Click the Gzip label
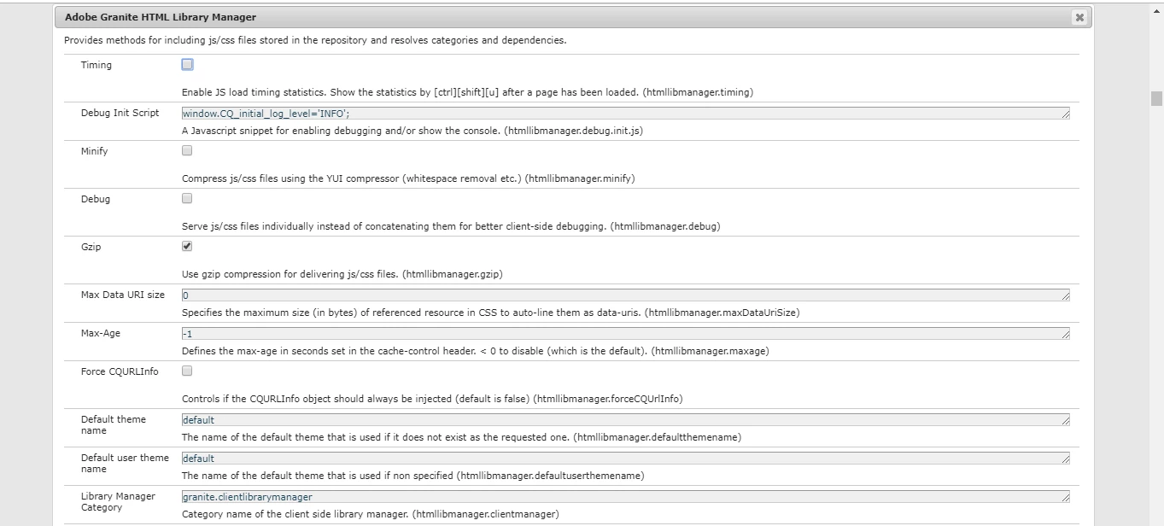1164x526 pixels. [x=91, y=247]
